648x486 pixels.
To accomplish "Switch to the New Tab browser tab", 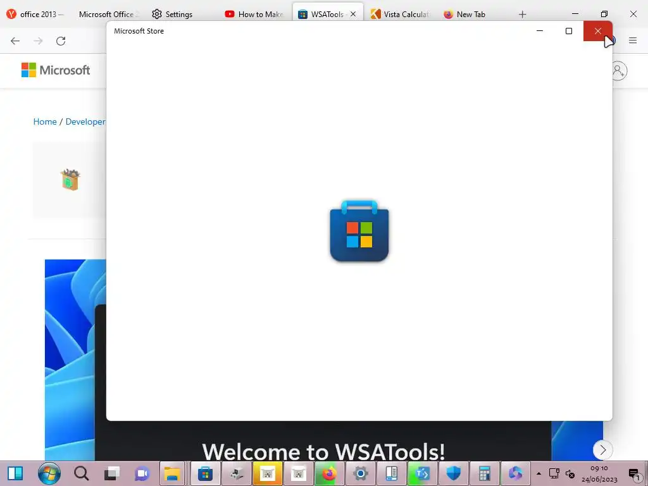I will point(465,14).
